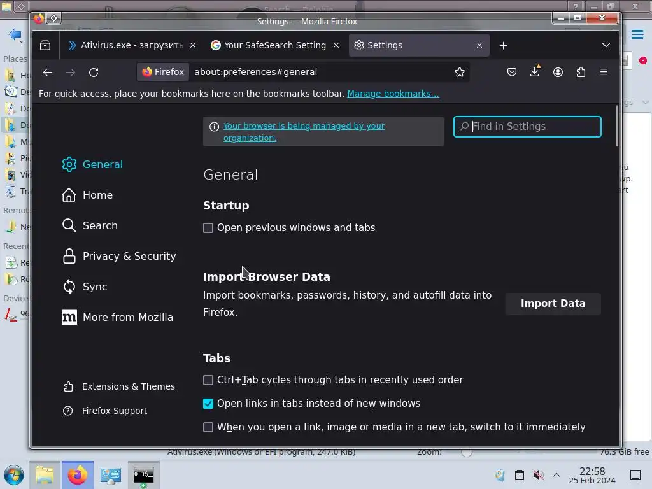Image resolution: width=652 pixels, height=489 pixels.
Task: Enable Ctrl+Tab cycles through tabs checkbox
Action: [x=208, y=380]
